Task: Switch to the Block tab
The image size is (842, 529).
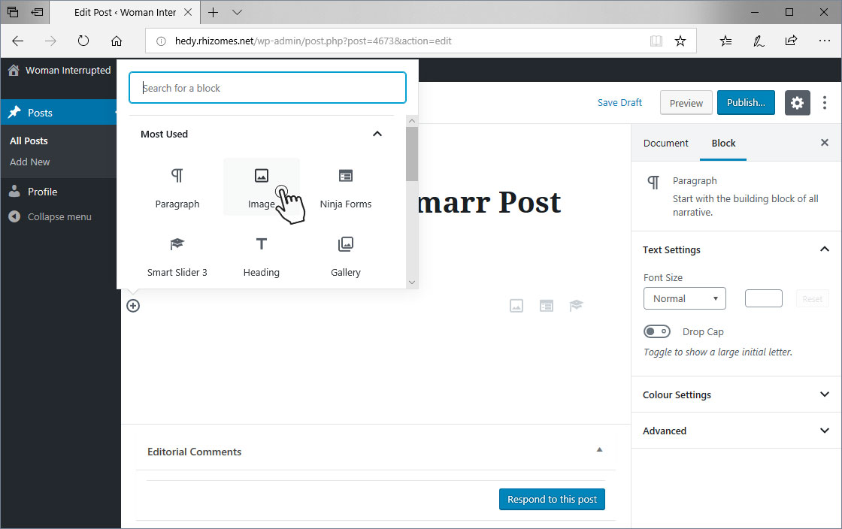Action: [x=723, y=144]
